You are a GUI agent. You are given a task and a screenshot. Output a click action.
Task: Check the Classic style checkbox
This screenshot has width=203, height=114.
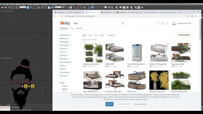(x=61, y=86)
